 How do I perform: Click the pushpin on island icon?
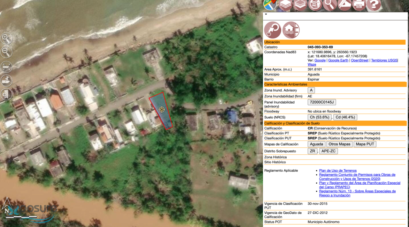[6, 80]
